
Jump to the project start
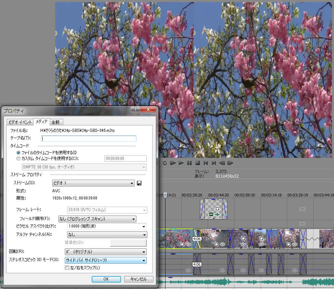pos(206,163)
